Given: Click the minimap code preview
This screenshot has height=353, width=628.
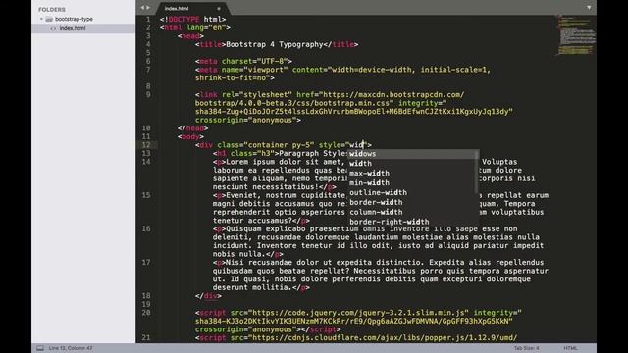Looking at the screenshot, I should click(576, 35).
